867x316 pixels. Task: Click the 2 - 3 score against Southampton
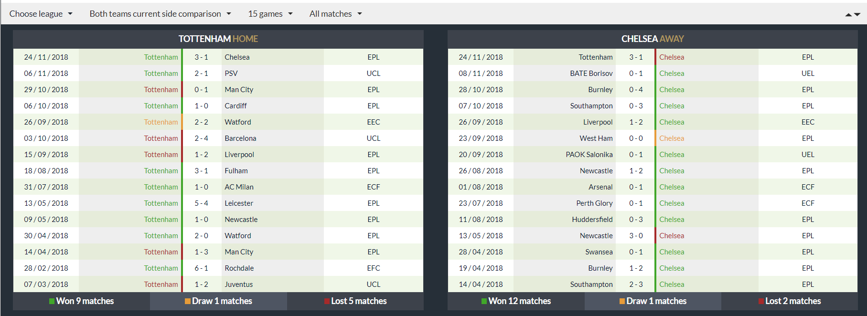pos(636,284)
